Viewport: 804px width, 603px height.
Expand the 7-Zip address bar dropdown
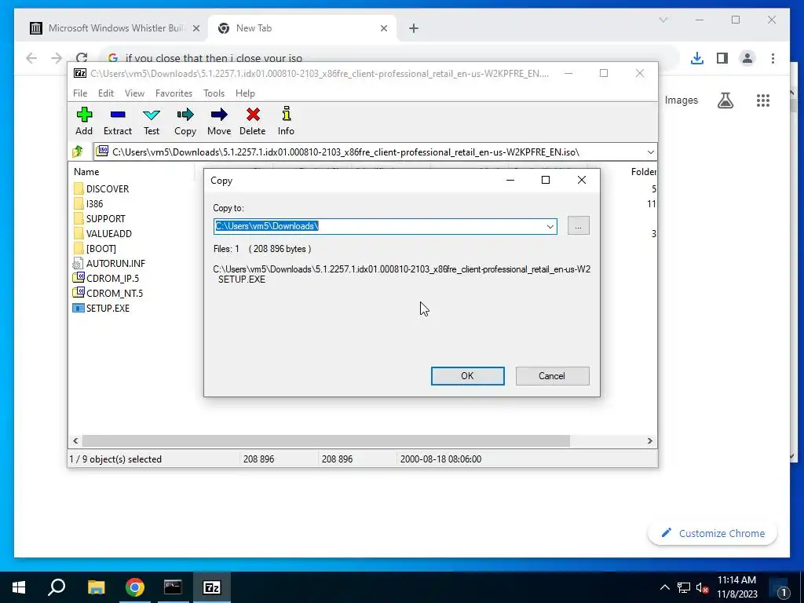(x=650, y=152)
